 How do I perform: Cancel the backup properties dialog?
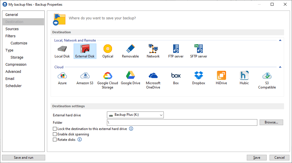click(279, 158)
